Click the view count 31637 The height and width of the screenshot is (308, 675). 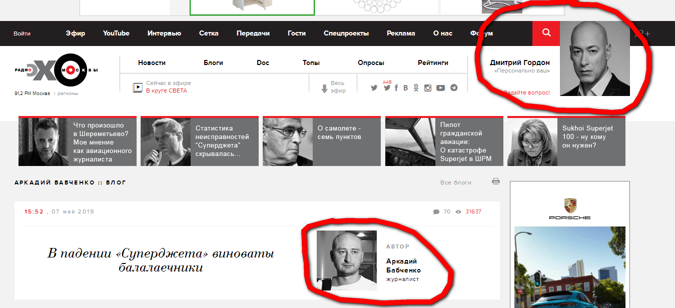pos(473,212)
